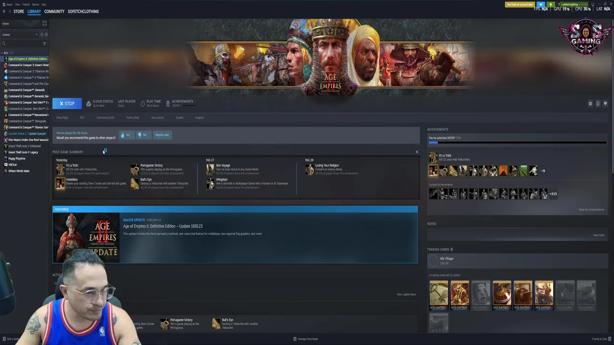The image size is (614, 345).
Task: Open the featured Update 169123 news card
Action: coord(235,235)
